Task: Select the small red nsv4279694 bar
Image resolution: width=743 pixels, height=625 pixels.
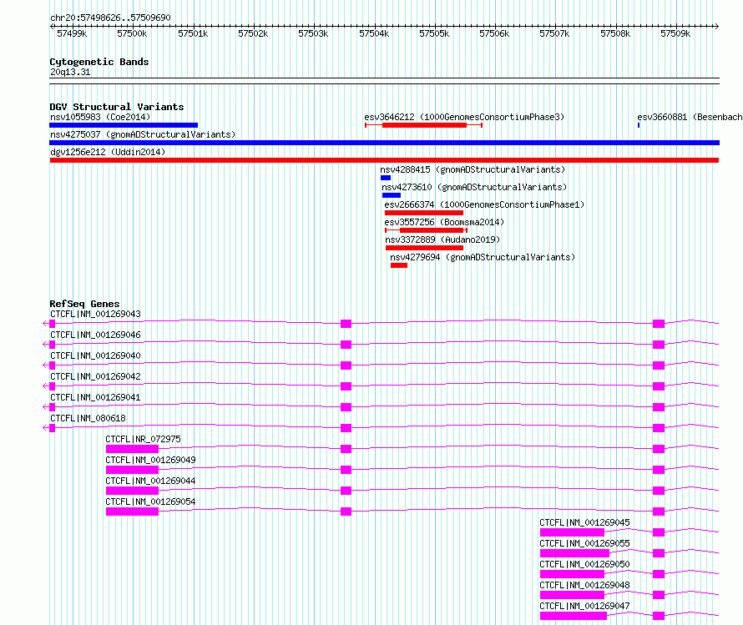Action: 399,265
